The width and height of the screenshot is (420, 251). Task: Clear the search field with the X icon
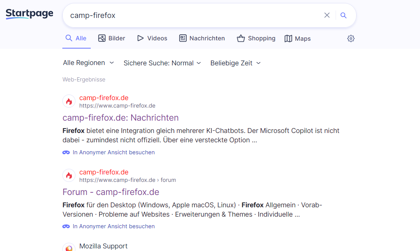327,15
